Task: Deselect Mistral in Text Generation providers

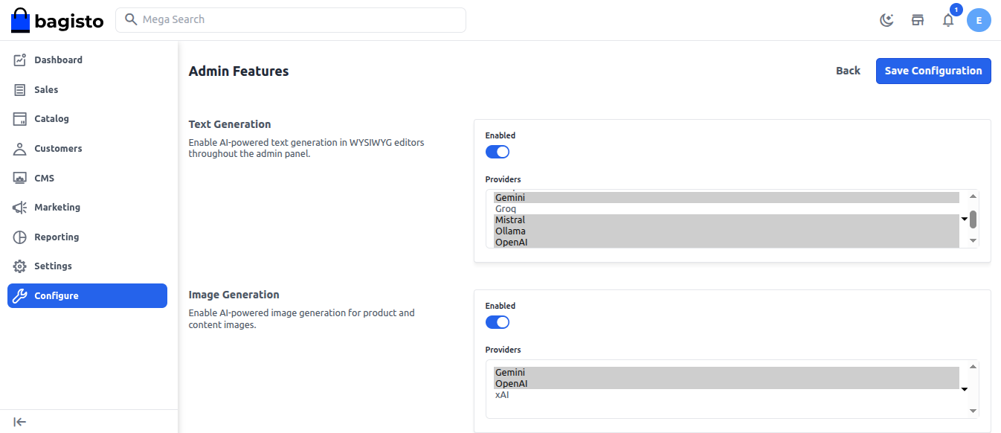Action: point(510,220)
